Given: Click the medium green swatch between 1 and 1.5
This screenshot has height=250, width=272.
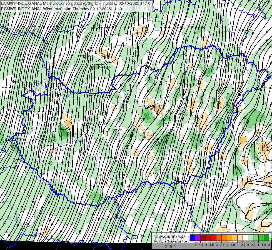Looking at the screenshot, I should [261, 238].
